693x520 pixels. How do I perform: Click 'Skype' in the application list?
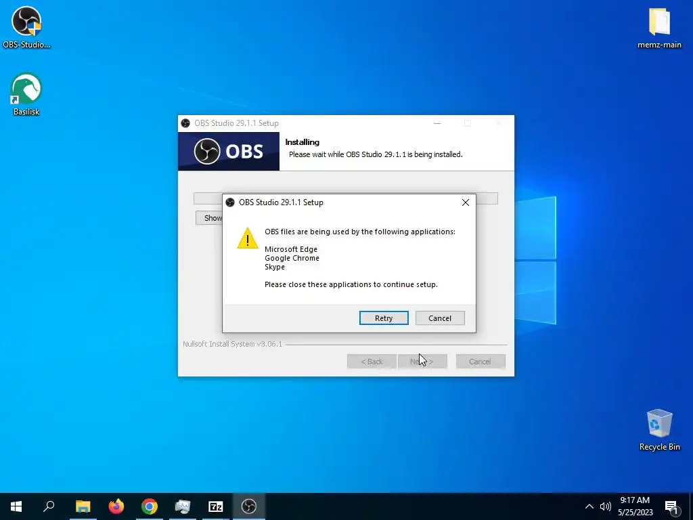pyautogui.click(x=275, y=267)
